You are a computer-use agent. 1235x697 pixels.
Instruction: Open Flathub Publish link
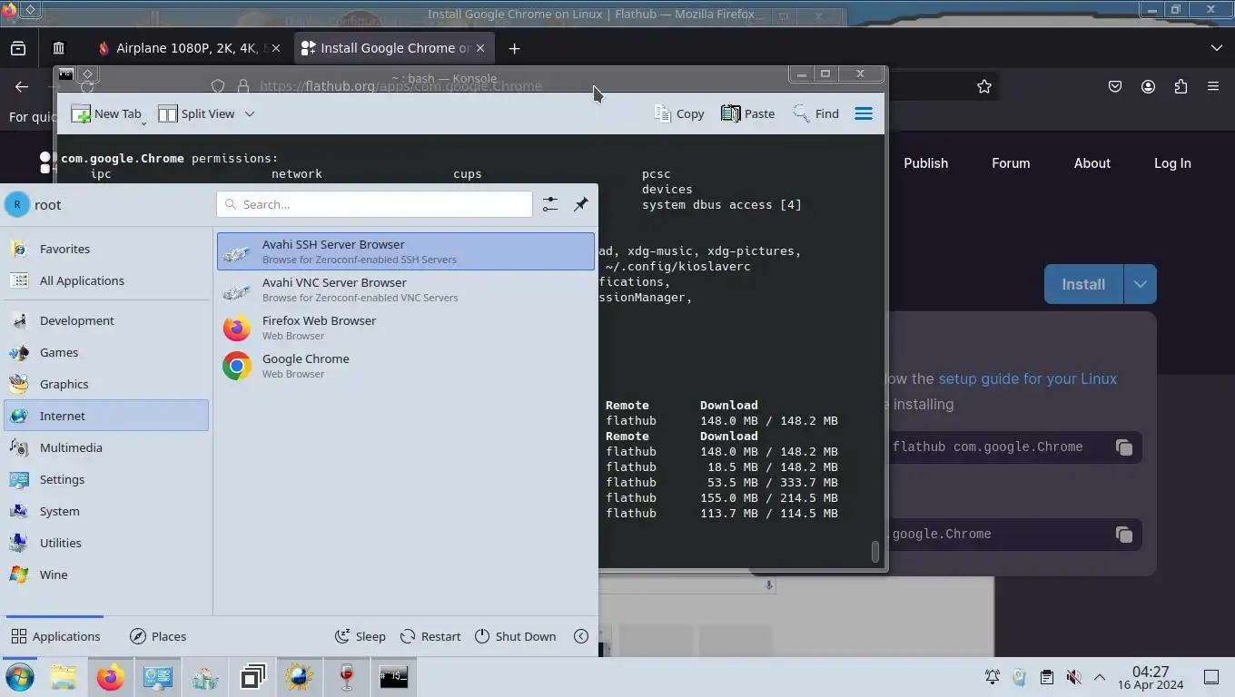pos(925,163)
